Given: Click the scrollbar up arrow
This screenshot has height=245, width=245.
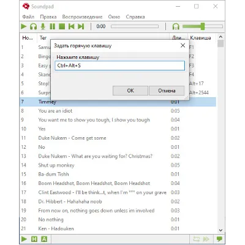Looking at the screenshot, I should tap(221, 37).
